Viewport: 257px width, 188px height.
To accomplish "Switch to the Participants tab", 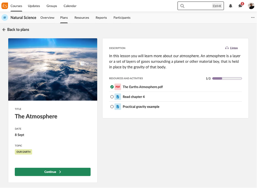I will [x=122, y=18].
